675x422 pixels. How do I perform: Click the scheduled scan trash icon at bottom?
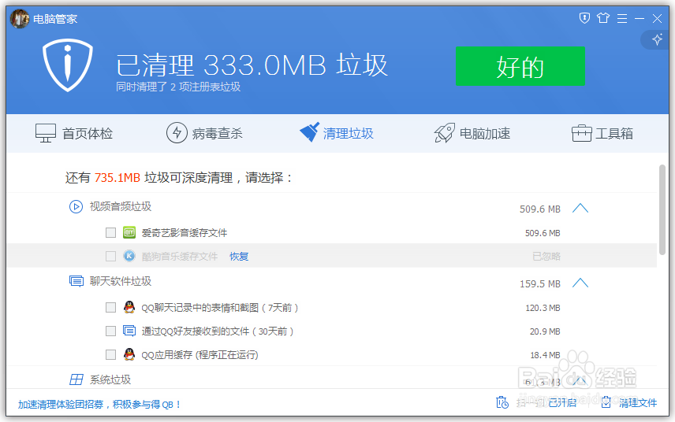click(x=502, y=402)
